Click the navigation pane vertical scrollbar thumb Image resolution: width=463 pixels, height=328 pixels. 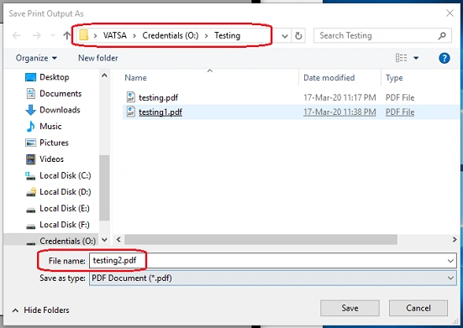[104, 188]
